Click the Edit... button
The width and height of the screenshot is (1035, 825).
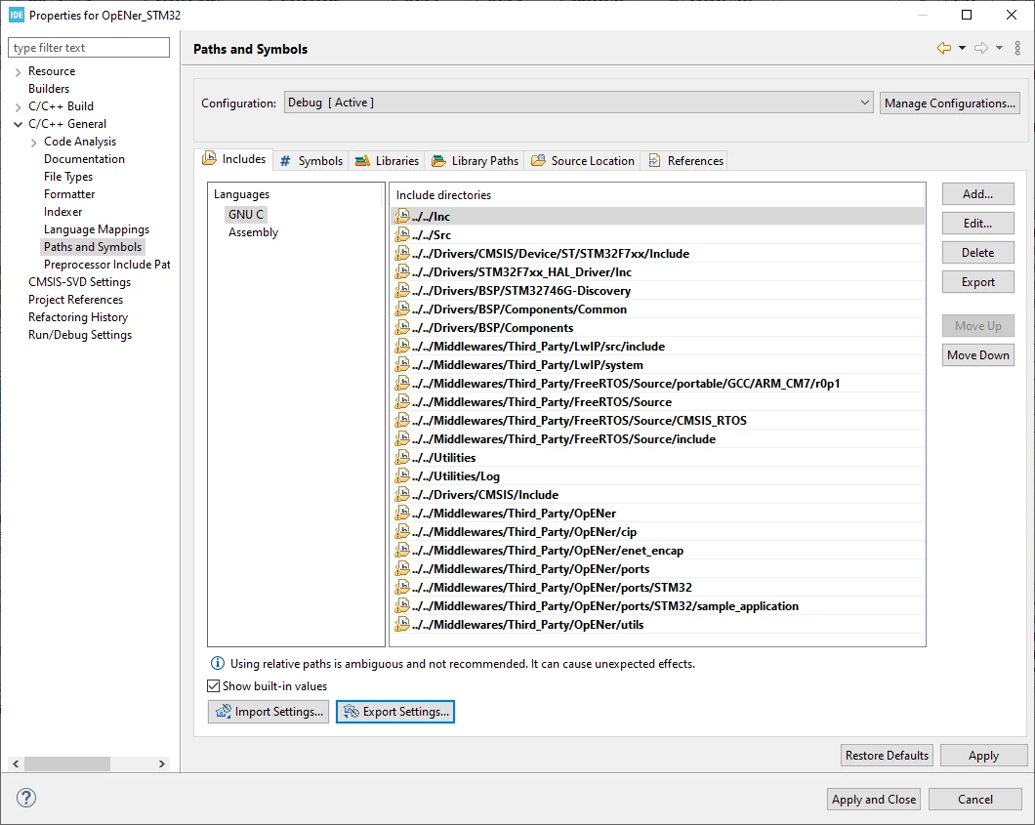tap(977, 223)
